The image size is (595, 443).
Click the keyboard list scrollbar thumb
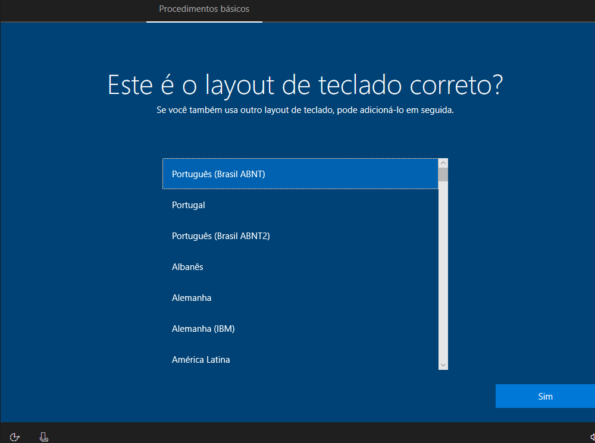click(443, 174)
